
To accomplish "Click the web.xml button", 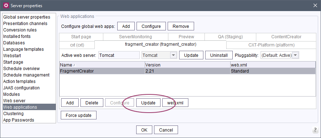I will tap(175, 103).
